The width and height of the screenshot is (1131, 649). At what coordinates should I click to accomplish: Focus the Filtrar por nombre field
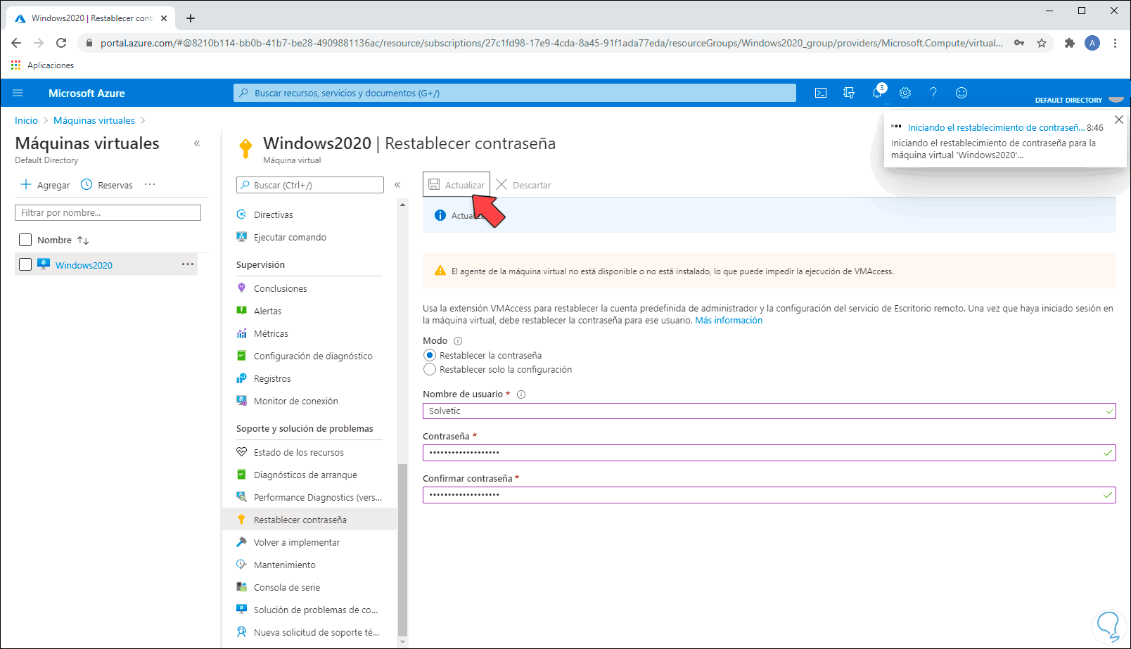click(x=108, y=212)
